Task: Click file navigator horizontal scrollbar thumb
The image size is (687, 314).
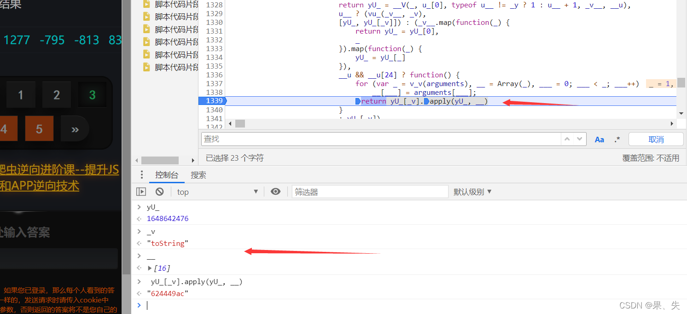Action: tap(160, 160)
